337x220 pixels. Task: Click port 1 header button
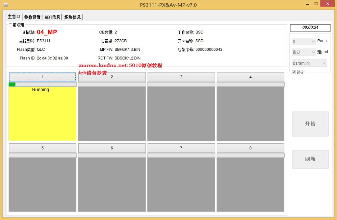[x=42, y=77]
